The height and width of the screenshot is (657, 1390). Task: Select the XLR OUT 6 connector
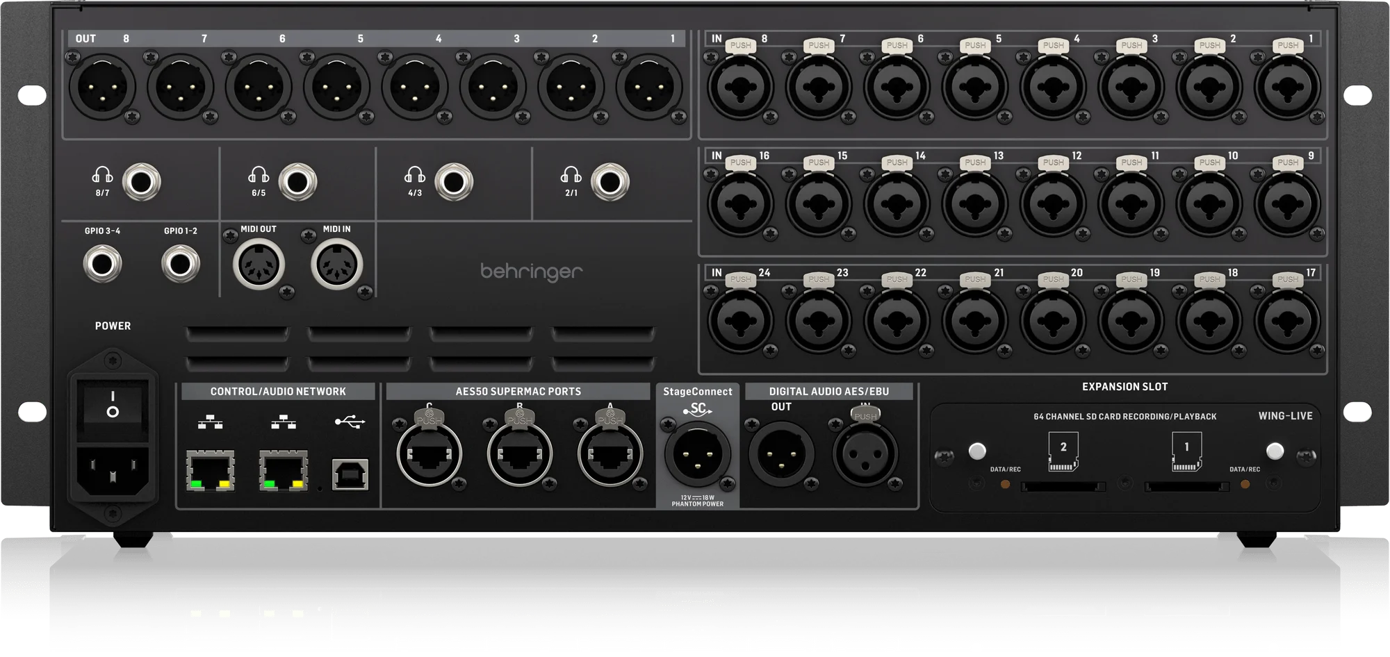[259, 87]
